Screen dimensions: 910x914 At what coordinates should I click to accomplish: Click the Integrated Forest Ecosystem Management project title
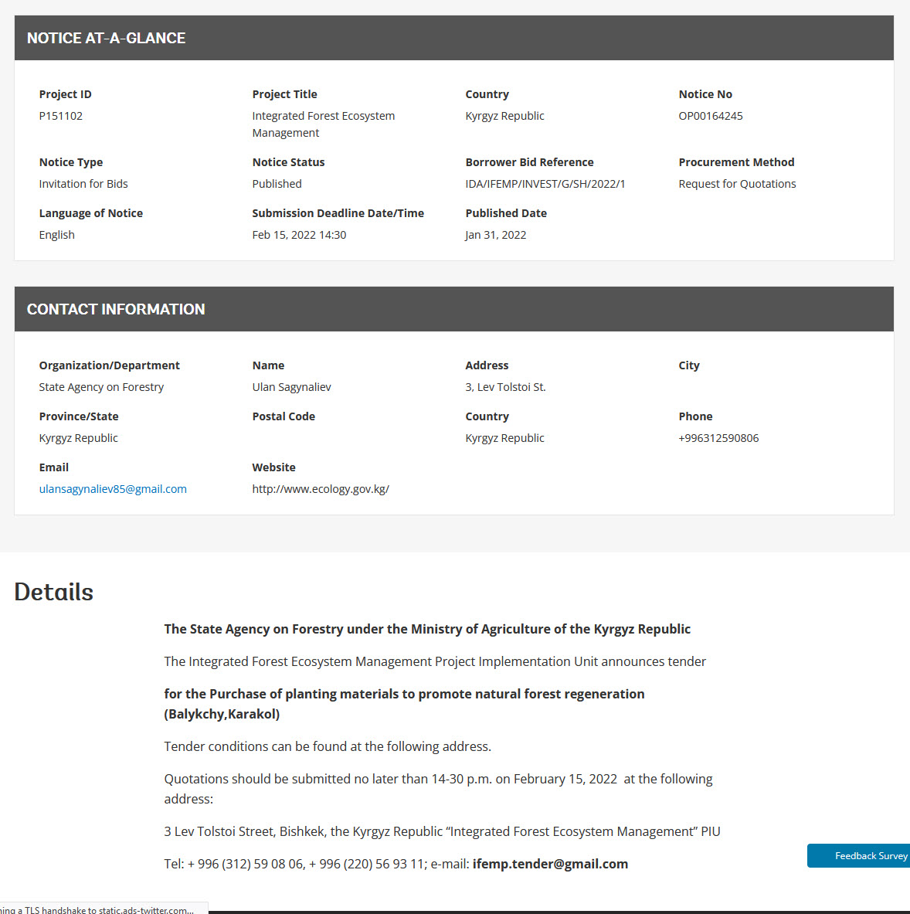(323, 124)
